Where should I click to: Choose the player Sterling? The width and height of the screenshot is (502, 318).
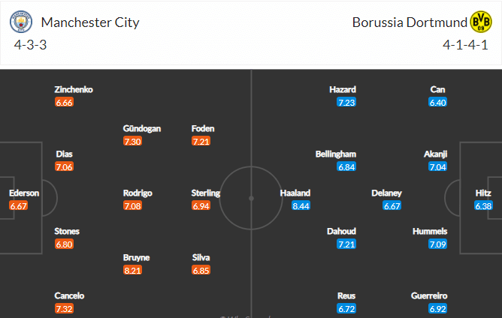point(206,193)
